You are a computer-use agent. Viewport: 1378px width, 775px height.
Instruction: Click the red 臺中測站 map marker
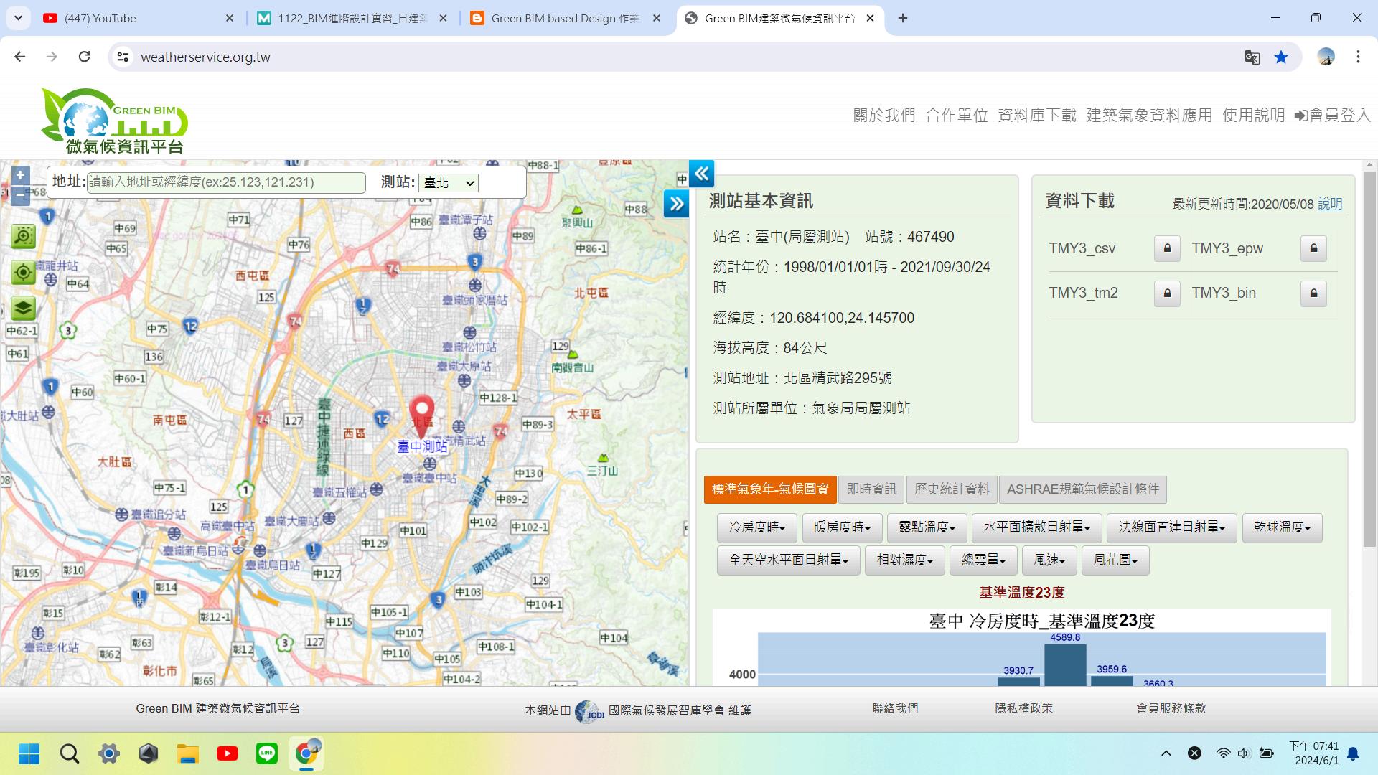coord(422,413)
